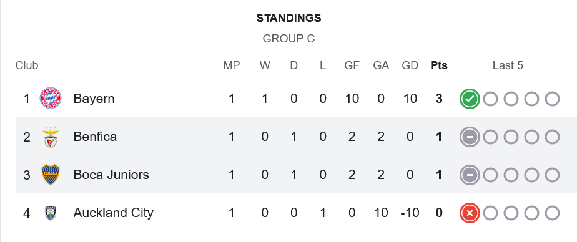Select the Auckland City team name

114,213
